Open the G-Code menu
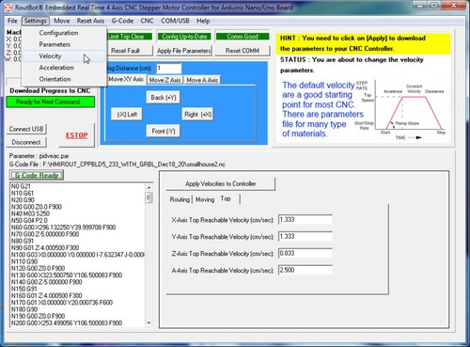The width and height of the screenshot is (470, 347). 122,21
